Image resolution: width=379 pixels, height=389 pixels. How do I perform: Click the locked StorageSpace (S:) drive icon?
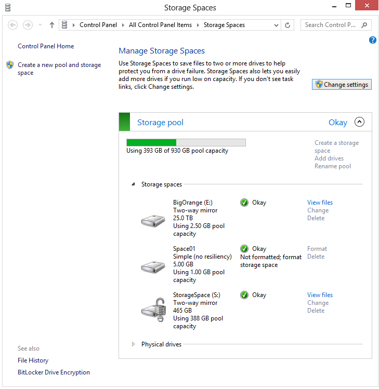tap(153, 310)
